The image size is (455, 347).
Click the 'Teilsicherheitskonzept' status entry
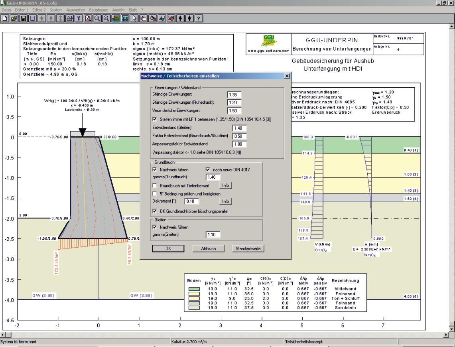click(x=304, y=342)
